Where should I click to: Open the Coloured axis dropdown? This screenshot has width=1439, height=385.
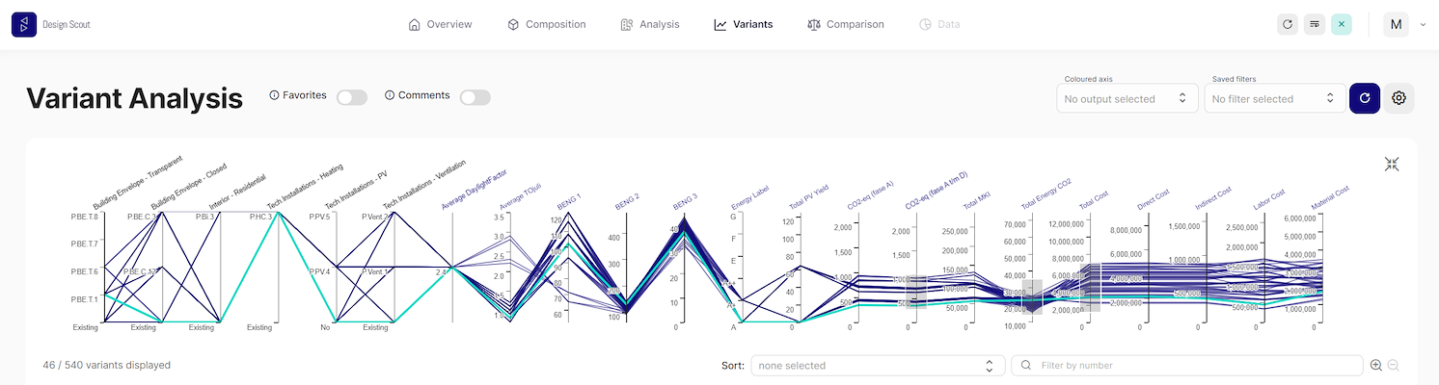pyautogui.click(x=1127, y=98)
